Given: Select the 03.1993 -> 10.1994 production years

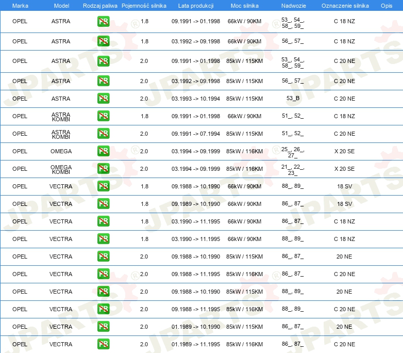Looking at the screenshot, I should (196, 99).
